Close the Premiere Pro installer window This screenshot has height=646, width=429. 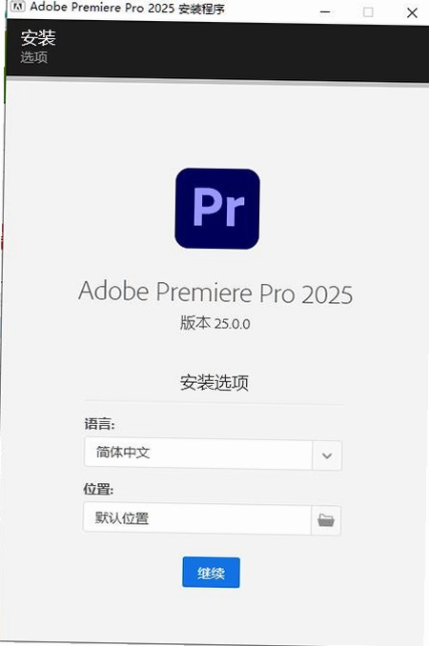(412, 12)
